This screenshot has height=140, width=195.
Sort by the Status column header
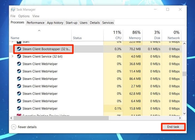[87, 35]
